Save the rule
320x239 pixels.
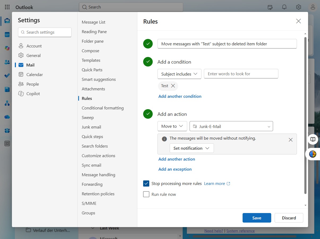click(257, 218)
